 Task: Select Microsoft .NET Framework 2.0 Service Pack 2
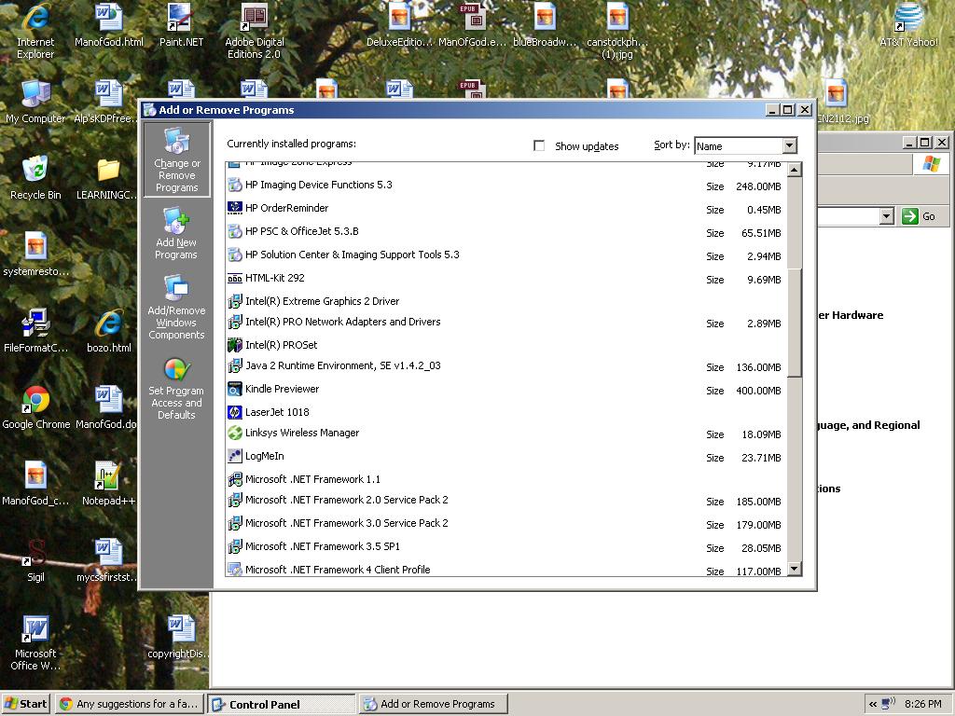click(505, 500)
